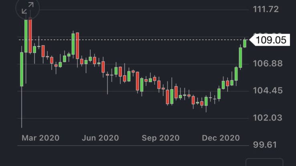Click the outlined box in the bottom-right corner

click(264, 162)
